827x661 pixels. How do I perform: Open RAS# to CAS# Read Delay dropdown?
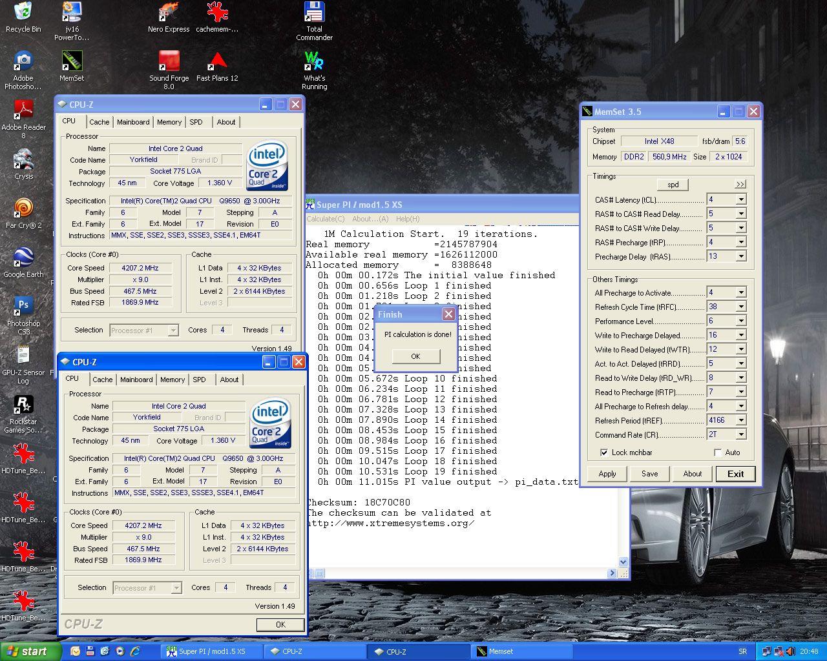point(741,214)
